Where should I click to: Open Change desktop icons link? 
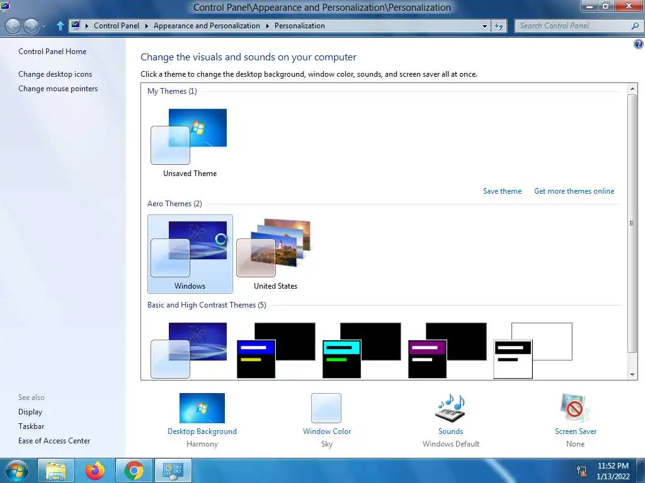55,74
